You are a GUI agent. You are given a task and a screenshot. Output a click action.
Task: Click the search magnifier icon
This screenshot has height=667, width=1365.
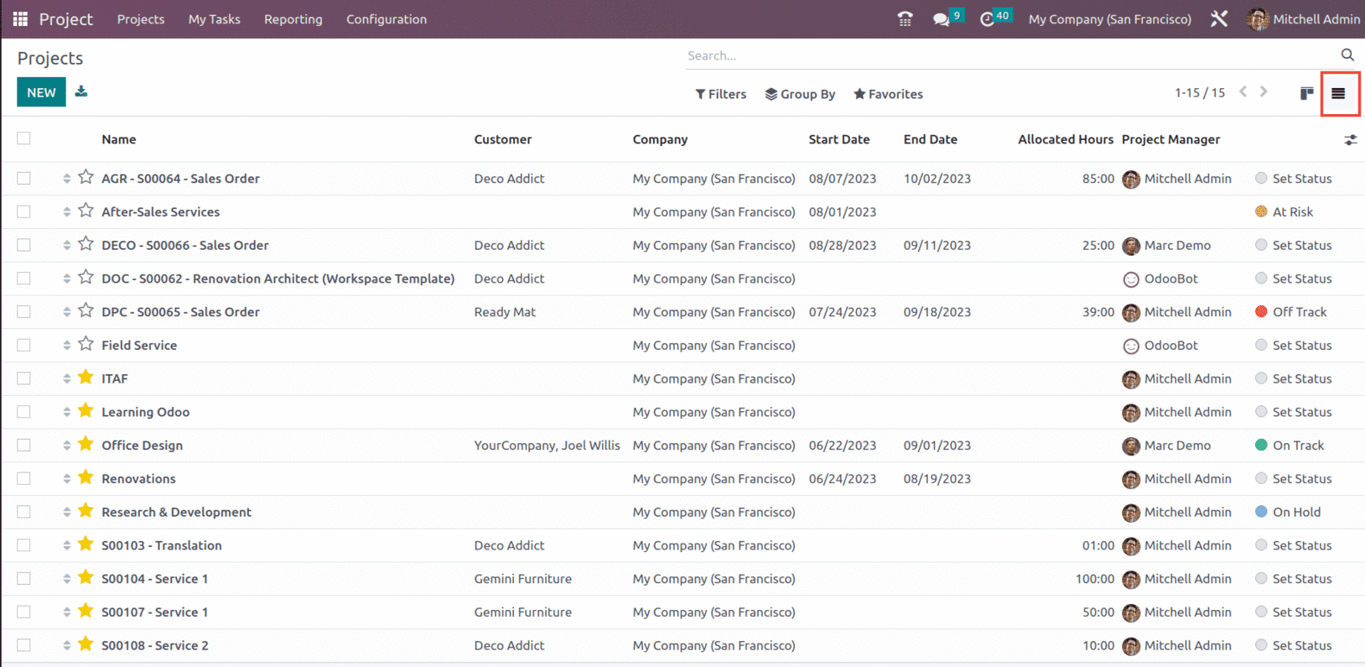tap(1347, 55)
